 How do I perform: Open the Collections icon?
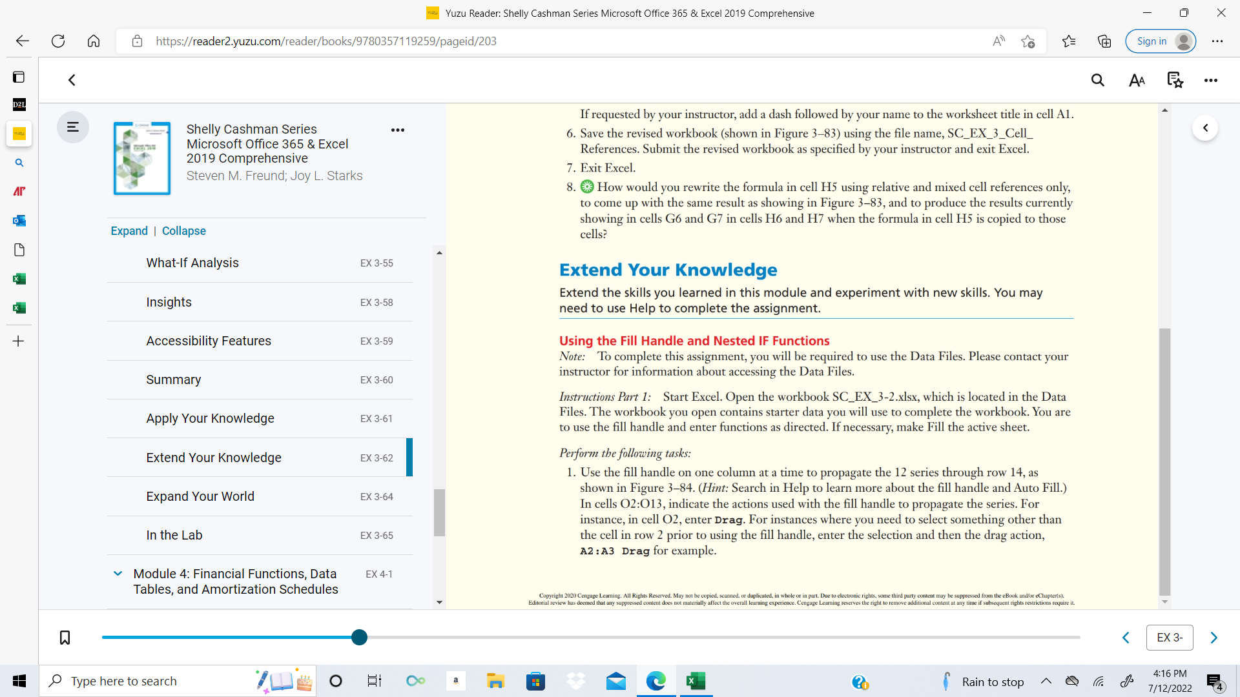(x=1104, y=41)
